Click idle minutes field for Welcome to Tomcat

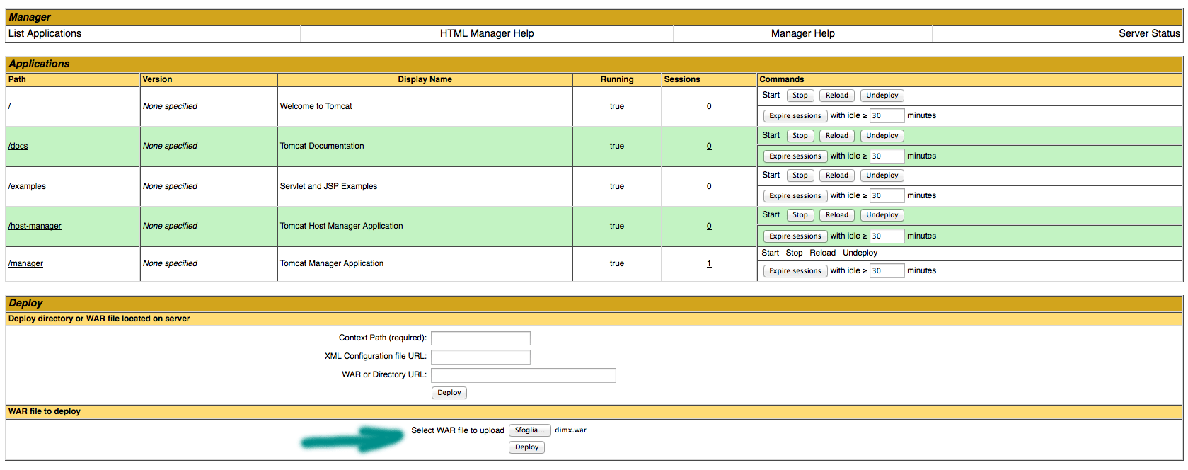click(887, 116)
